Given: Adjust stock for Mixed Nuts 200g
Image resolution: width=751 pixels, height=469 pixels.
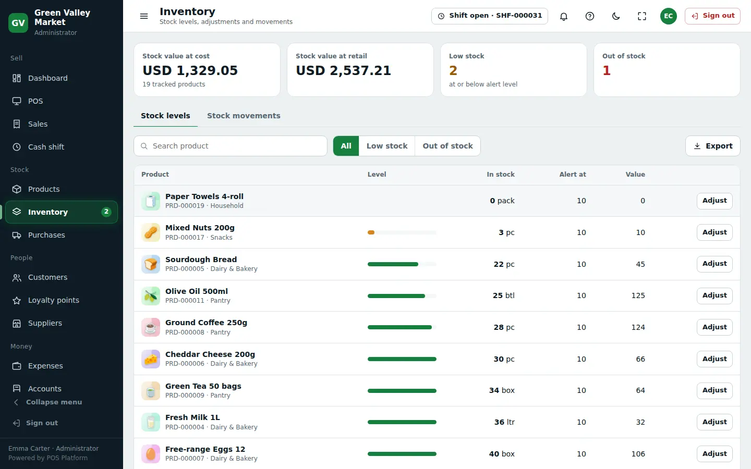Looking at the screenshot, I should coord(714,232).
